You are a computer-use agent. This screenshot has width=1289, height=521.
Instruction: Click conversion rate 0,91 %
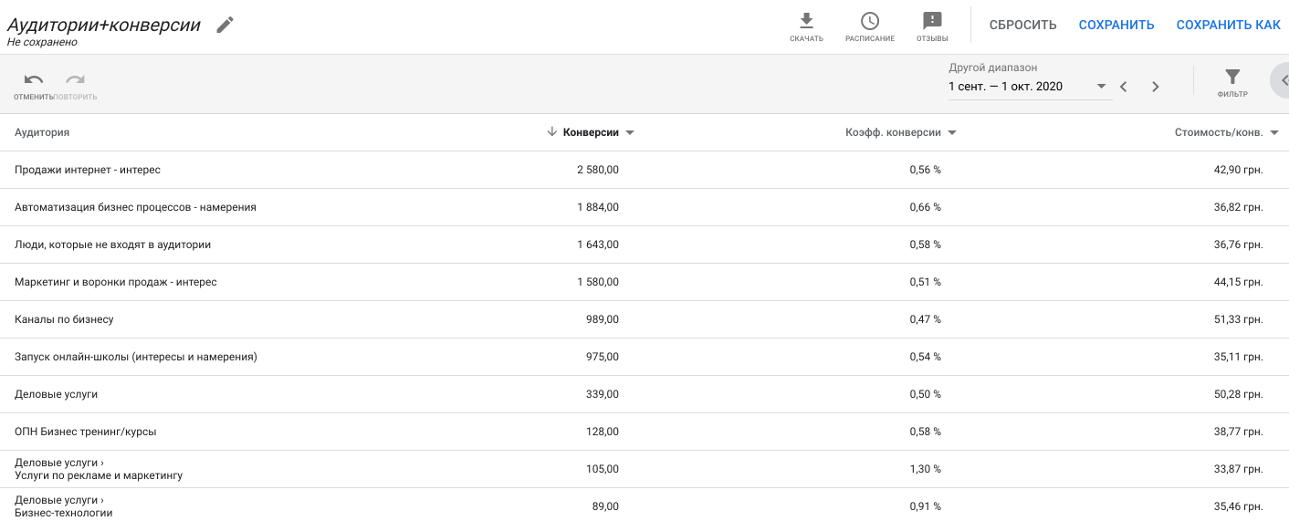click(x=925, y=506)
